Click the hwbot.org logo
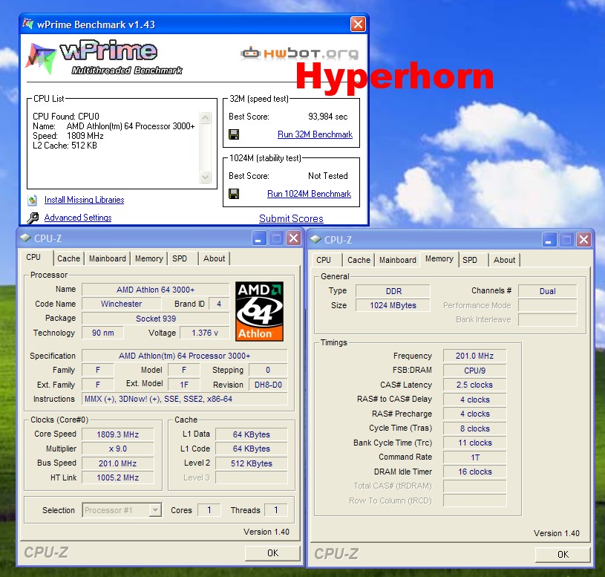605x577 pixels. pos(299,53)
